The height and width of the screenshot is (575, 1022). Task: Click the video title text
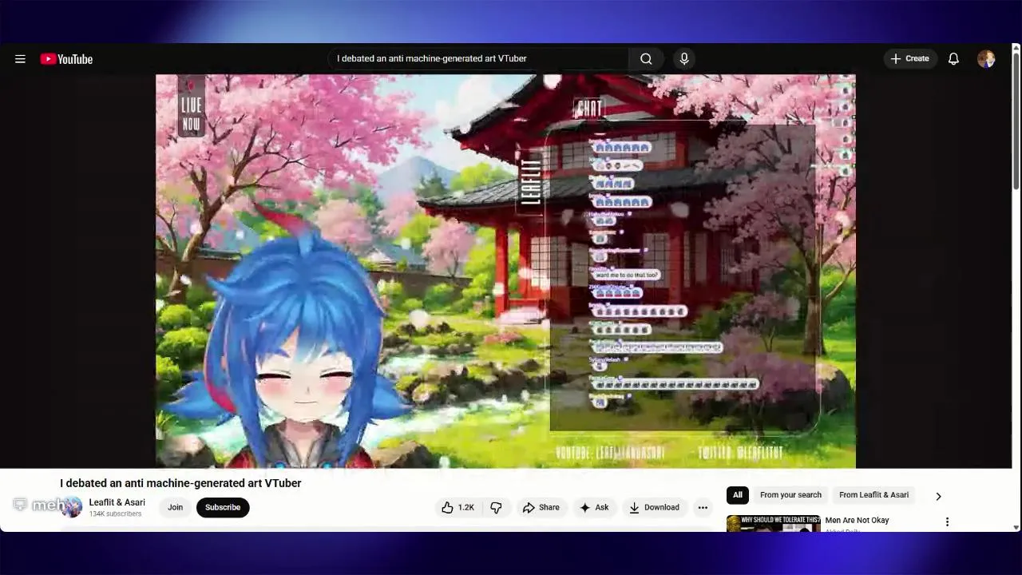pos(180,483)
